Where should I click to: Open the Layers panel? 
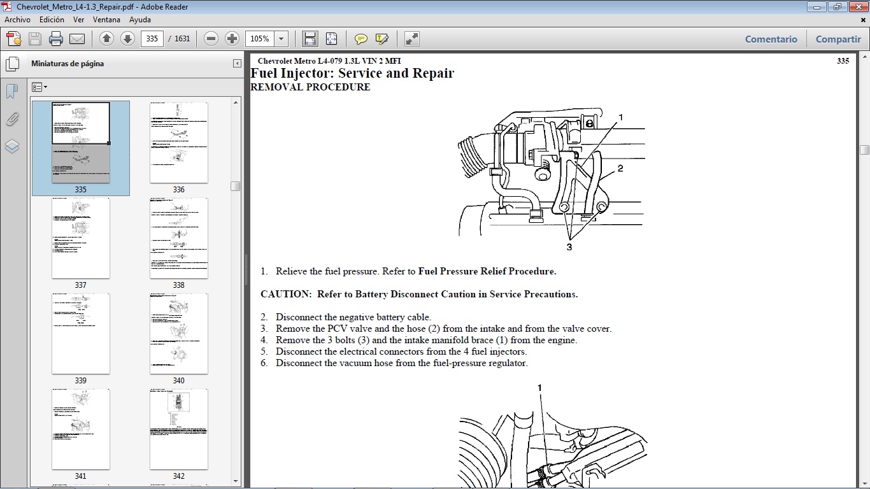[x=11, y=146]
